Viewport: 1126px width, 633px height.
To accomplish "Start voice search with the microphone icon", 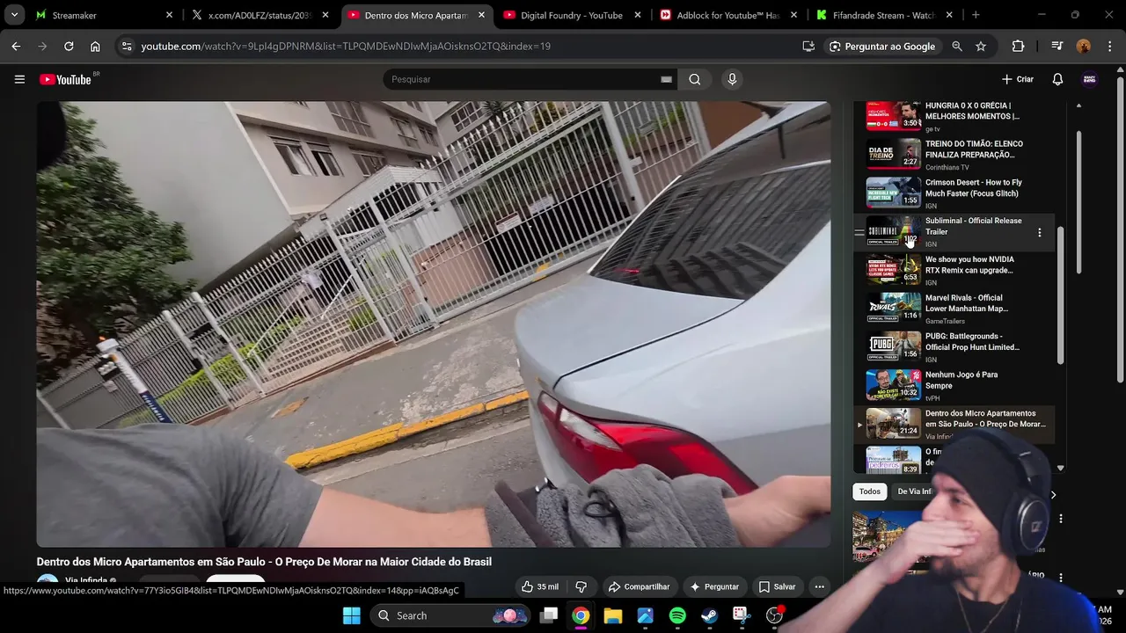I will (732, 79).
